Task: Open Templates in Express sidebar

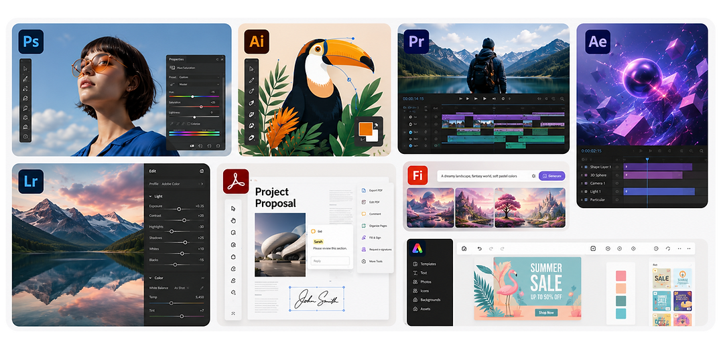Action: (x=424, y=264)
